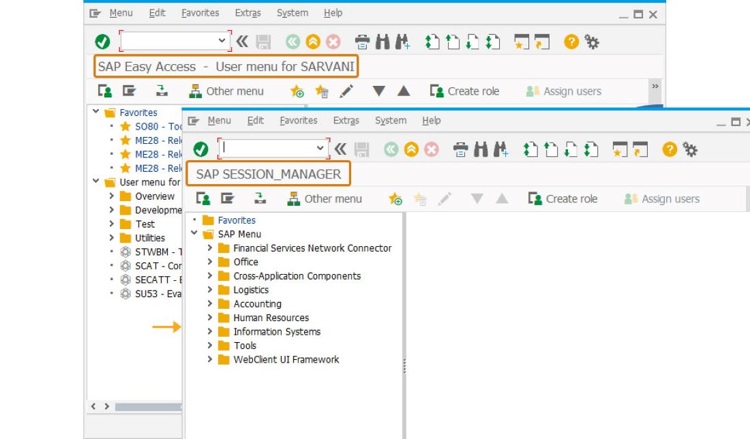Click Delete Favorites icon in SARVANI window
The width and height of the screenshot is (750, 439).
pos(321,91)
